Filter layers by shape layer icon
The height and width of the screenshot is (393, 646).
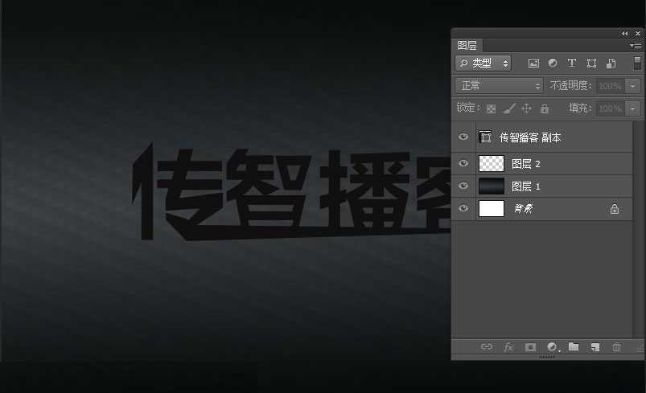tap(591, 63)
